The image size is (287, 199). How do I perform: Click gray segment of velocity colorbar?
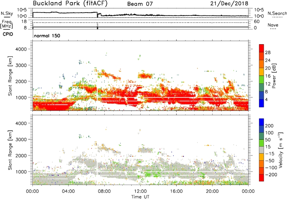point(262,150)
